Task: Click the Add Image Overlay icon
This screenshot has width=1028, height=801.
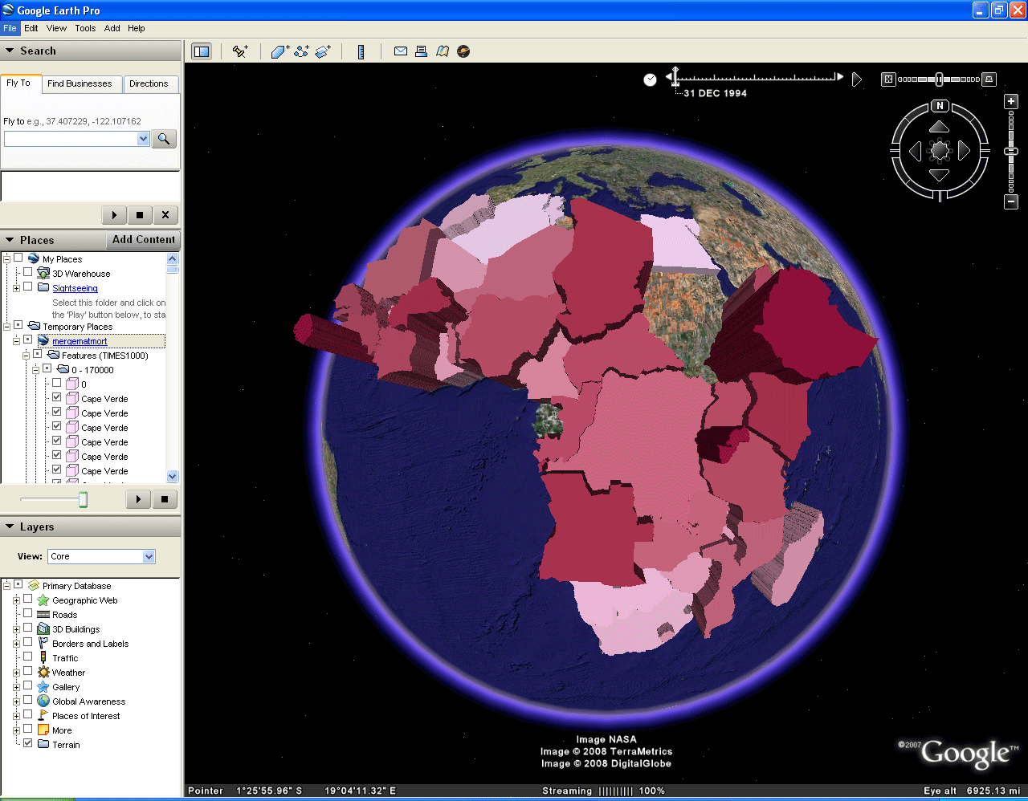Action: 323,51
